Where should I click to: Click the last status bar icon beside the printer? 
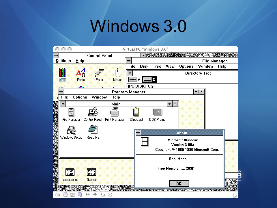coord(110,195)
